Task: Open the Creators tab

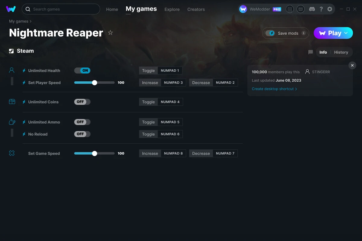Action: 196,9
